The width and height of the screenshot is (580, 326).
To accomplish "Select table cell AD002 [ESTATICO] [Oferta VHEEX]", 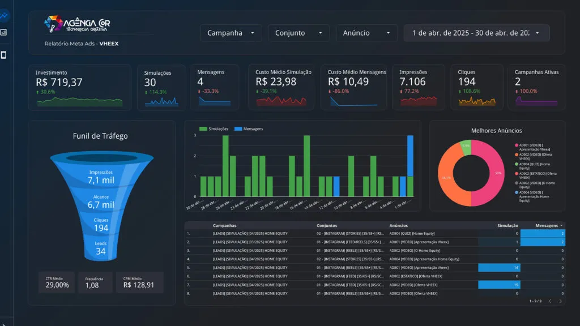I will pos(416,276).
